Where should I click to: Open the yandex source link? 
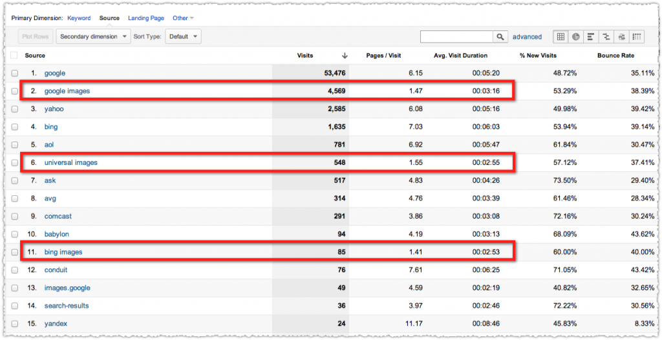tap(56, 324)
